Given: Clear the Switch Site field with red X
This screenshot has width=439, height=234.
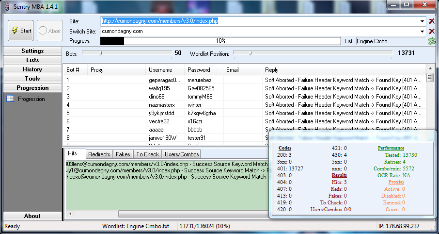Looking at the screenshot, I should click(432, 31).
